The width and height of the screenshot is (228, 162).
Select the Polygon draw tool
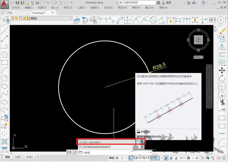click(x=5, y=54)
